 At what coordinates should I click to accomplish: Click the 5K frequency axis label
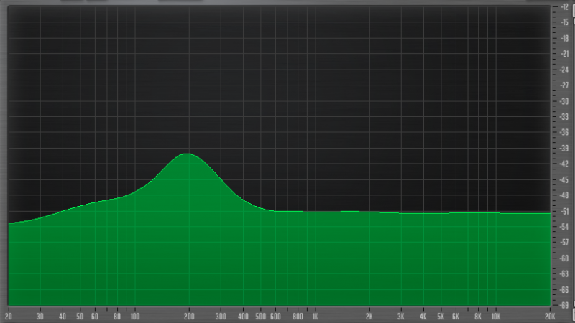coord(441,316)
